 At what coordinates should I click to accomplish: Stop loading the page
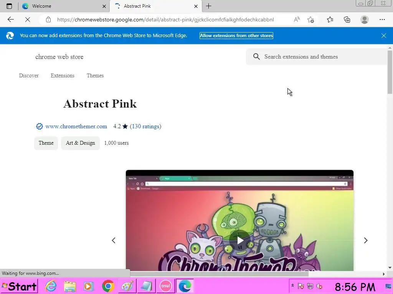(x=28, y=20)
